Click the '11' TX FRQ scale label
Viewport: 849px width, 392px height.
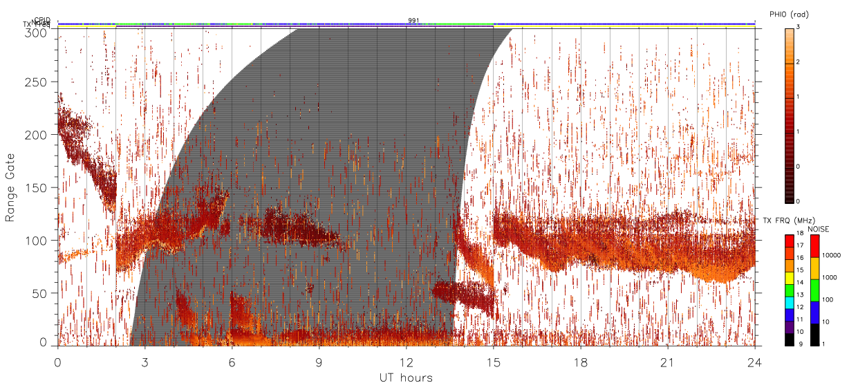click(x=800, y=320)
